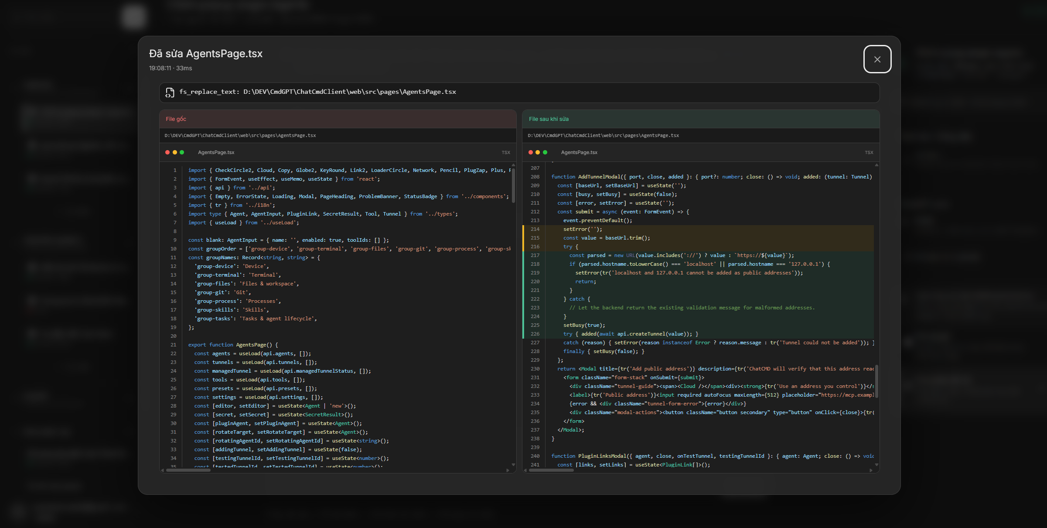Screen dimensions: 1047x528
Task: Click the file-code icon before fs_replace_text
Action: click(170, 92)
